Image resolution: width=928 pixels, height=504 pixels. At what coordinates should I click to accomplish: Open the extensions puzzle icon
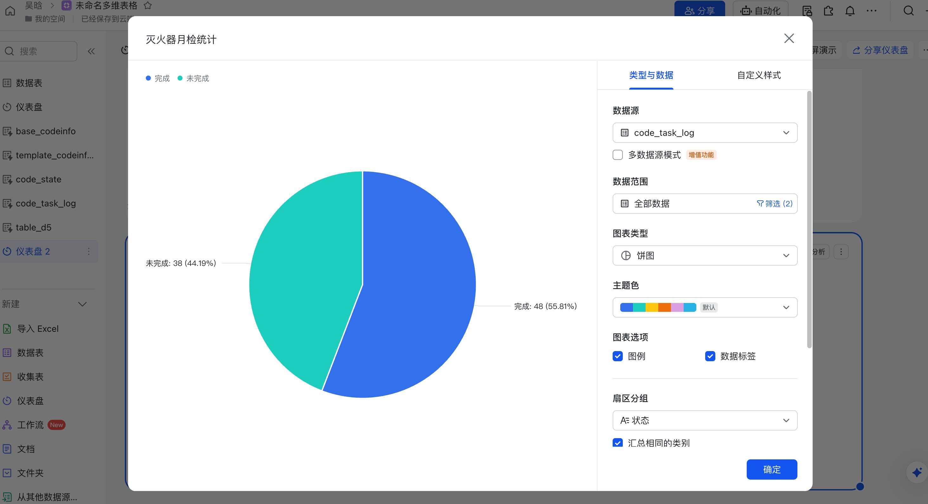coord(828,11)
